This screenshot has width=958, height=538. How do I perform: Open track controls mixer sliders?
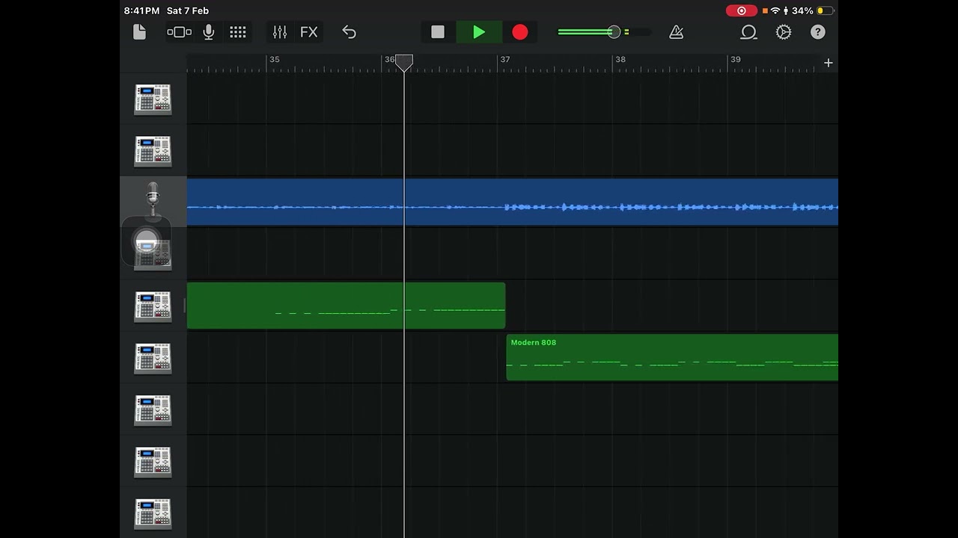[x=280, y=32]
